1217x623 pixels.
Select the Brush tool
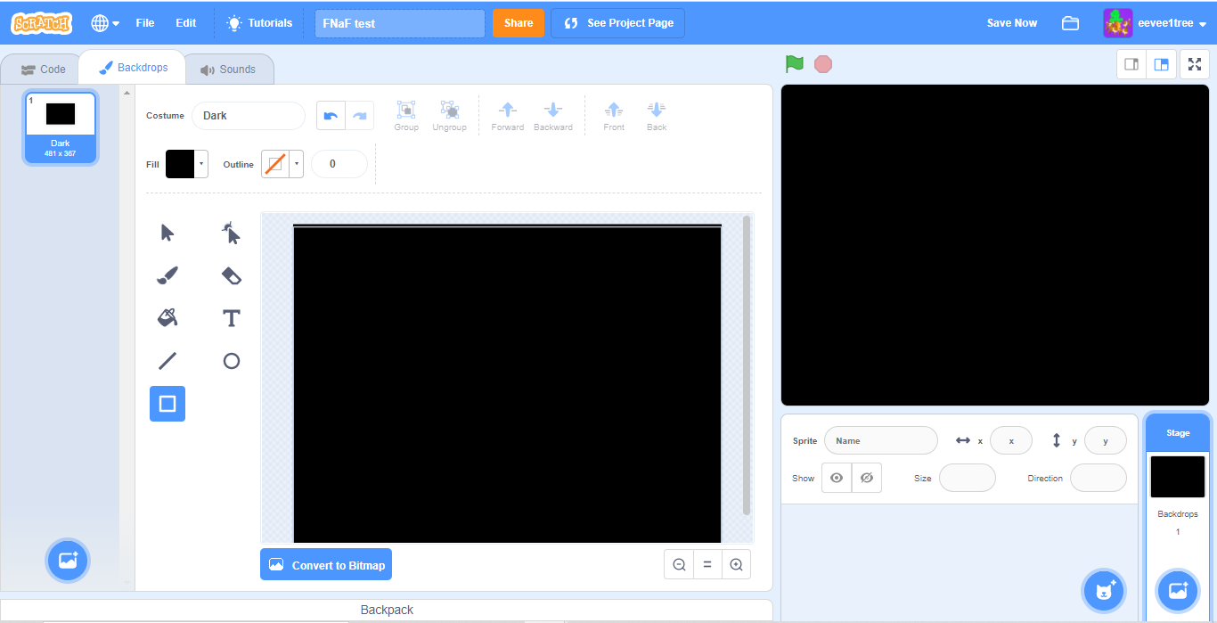click(167, 275)
